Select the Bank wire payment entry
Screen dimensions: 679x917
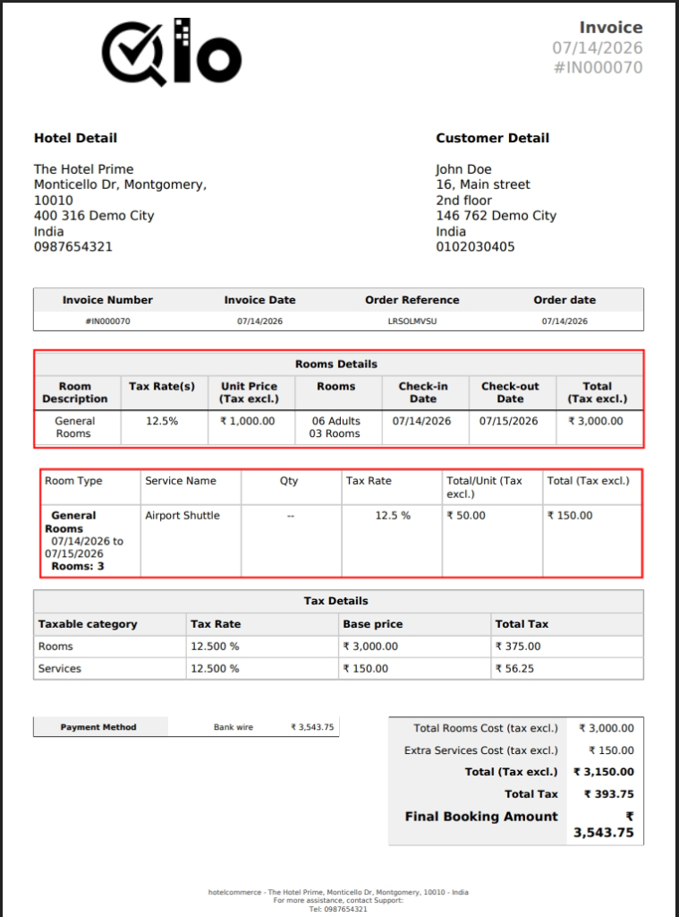233,727
